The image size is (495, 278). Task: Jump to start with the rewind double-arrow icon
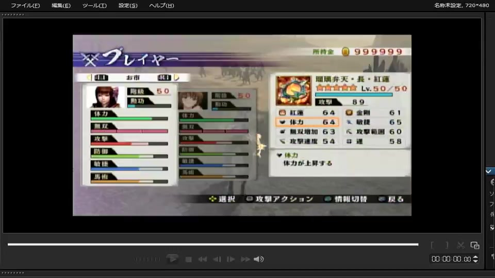tap(202, 259)
